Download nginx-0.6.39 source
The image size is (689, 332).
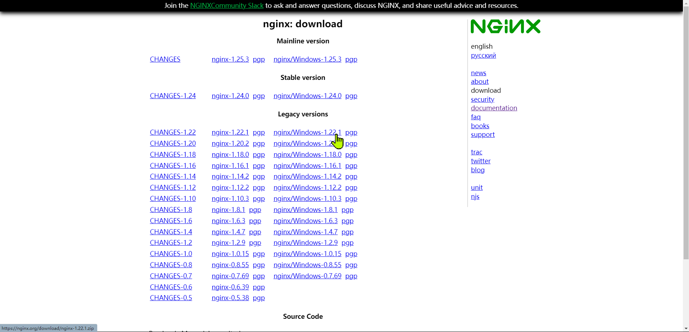pyautogui.click(x=230, y=287)
